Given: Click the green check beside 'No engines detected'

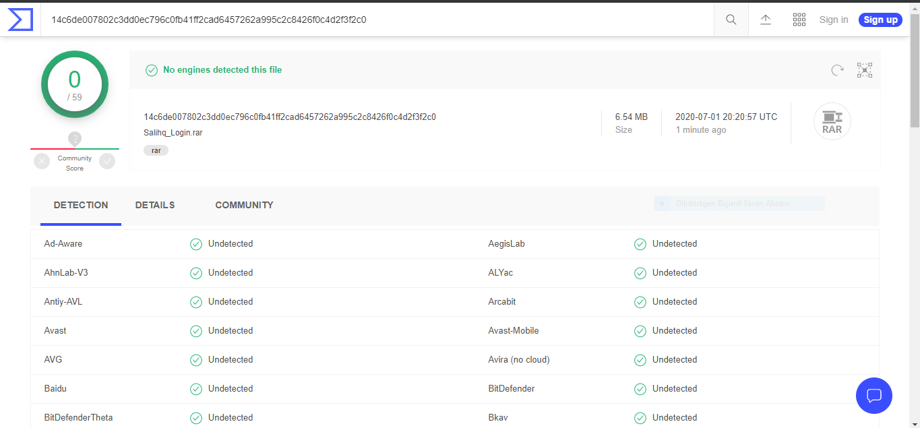Looking at the screenshot, I should pyautogui.click(x=152, y=70).
